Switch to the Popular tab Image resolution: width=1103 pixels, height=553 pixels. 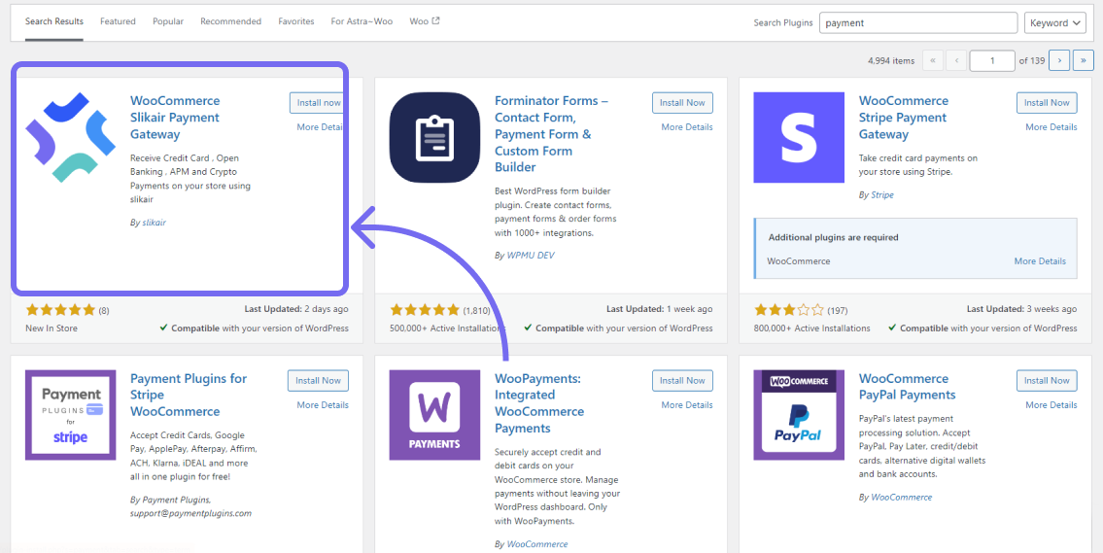168,21
